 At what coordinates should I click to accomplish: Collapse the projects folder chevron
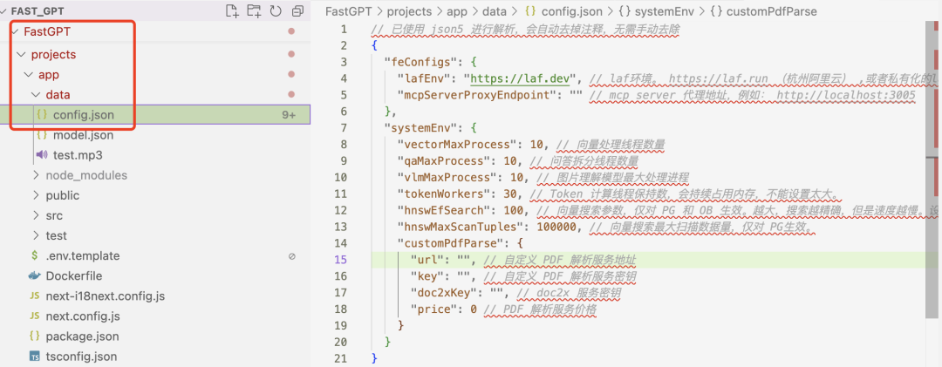coord(22,55)
